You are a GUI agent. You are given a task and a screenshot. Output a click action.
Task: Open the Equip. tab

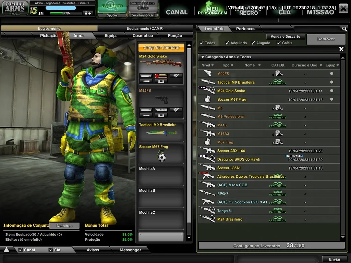[x=110, y=36]
